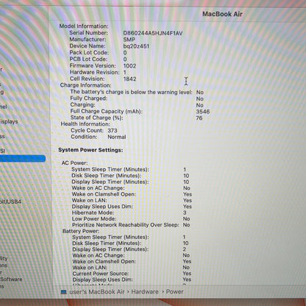Click the System Power Settings heading
This screenshot has width=306, height=306.
pos(90,150)
